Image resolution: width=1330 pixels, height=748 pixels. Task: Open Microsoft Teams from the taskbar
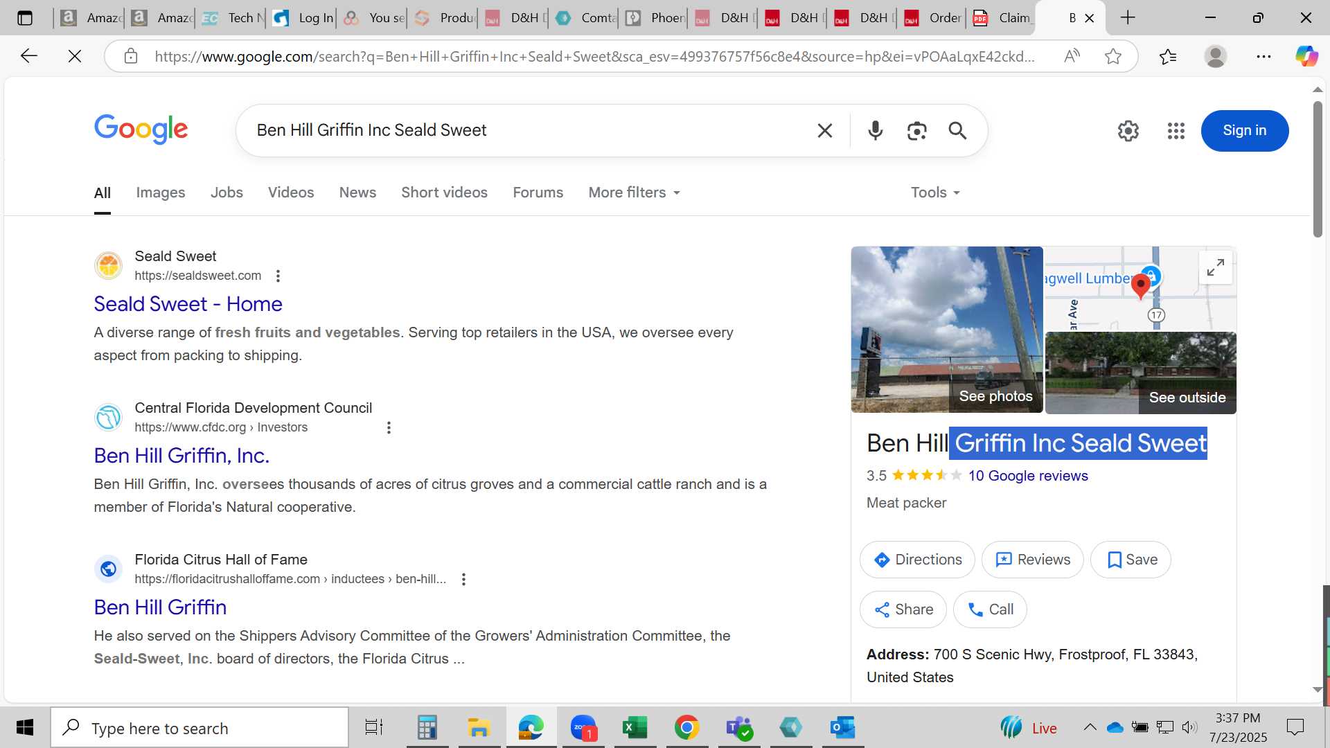738,727
